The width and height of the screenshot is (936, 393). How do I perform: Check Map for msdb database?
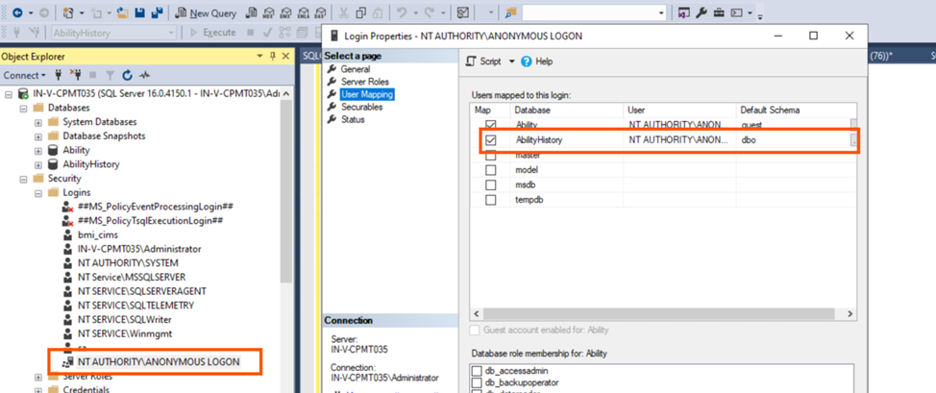pyautogui.click(x=491, y=185)
